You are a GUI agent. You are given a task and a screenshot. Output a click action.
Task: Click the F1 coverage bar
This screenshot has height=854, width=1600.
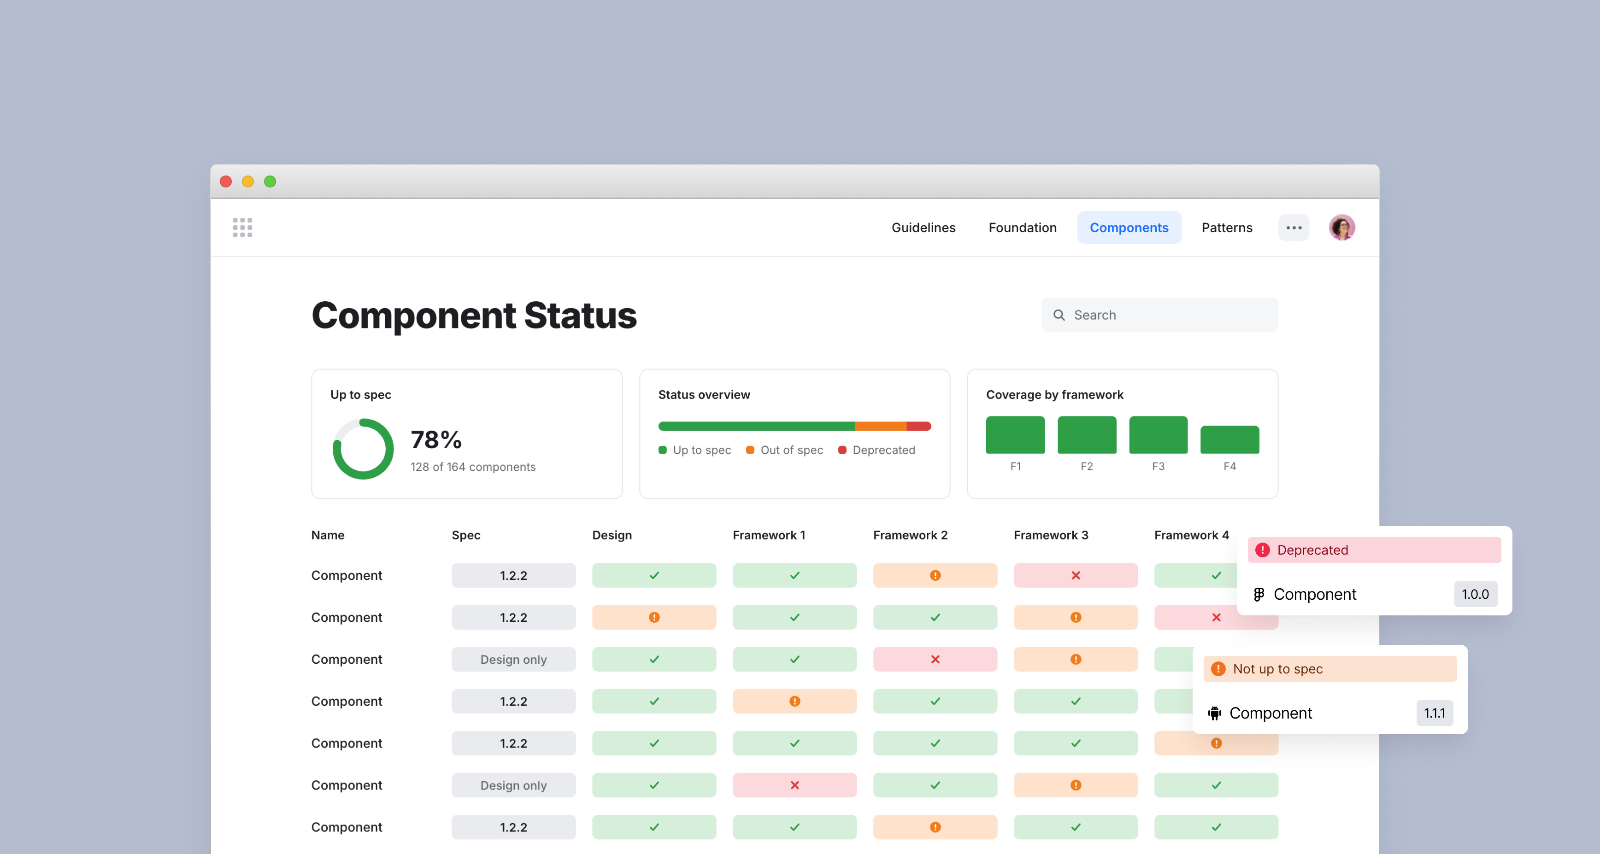[1015, 434]
